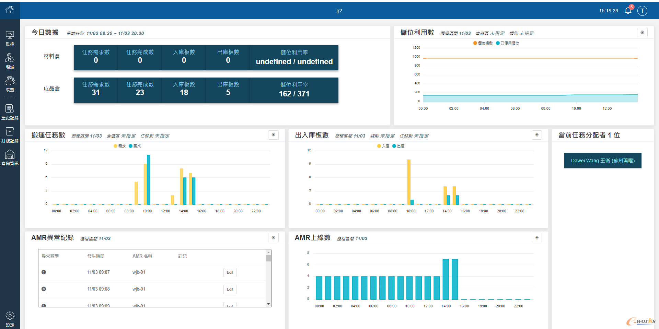Click the anomaly table scrollbar up arrow
The height and width of the screenshot is (329, 659).
pos(268,252)
